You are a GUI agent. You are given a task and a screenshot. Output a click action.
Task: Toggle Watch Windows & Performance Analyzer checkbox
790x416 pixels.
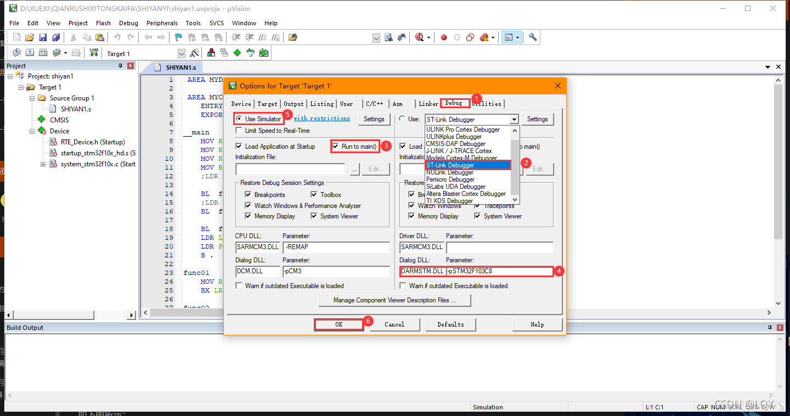click(x=249, y=205)
